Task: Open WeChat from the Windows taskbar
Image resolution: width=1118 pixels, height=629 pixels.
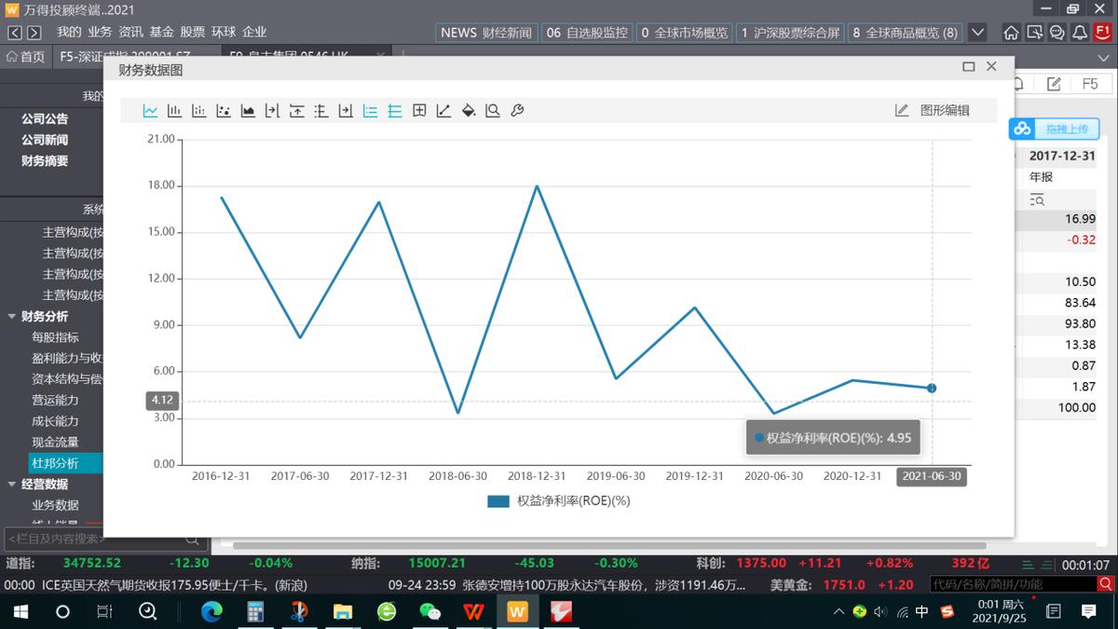Action: tap(429, 611)
